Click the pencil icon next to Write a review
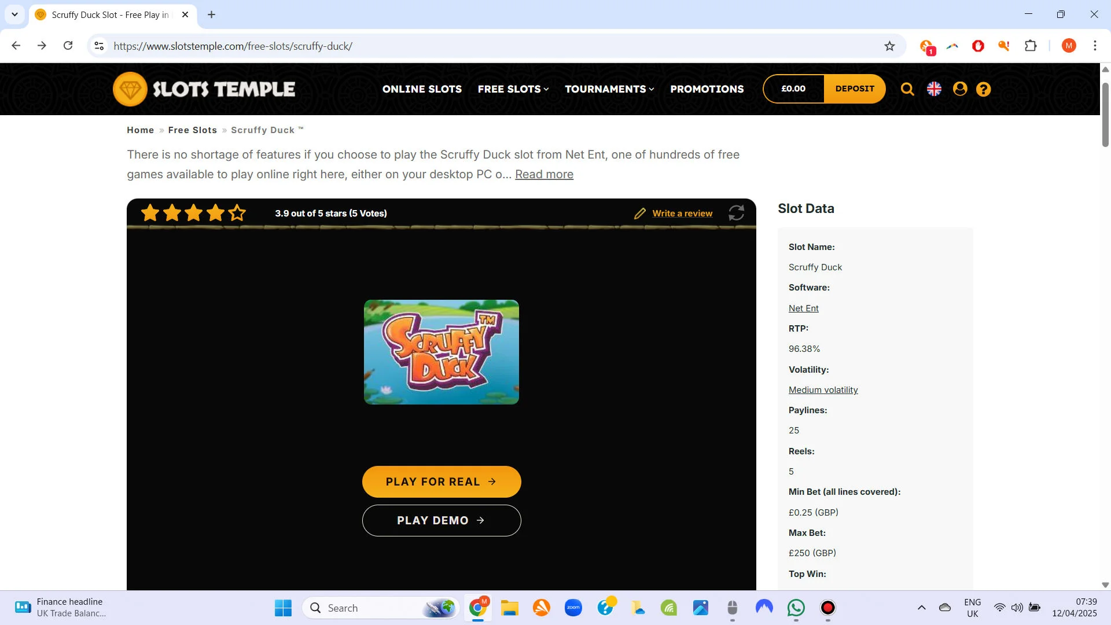The height and width of the screenshot is (625, 1111). point(639,214)
